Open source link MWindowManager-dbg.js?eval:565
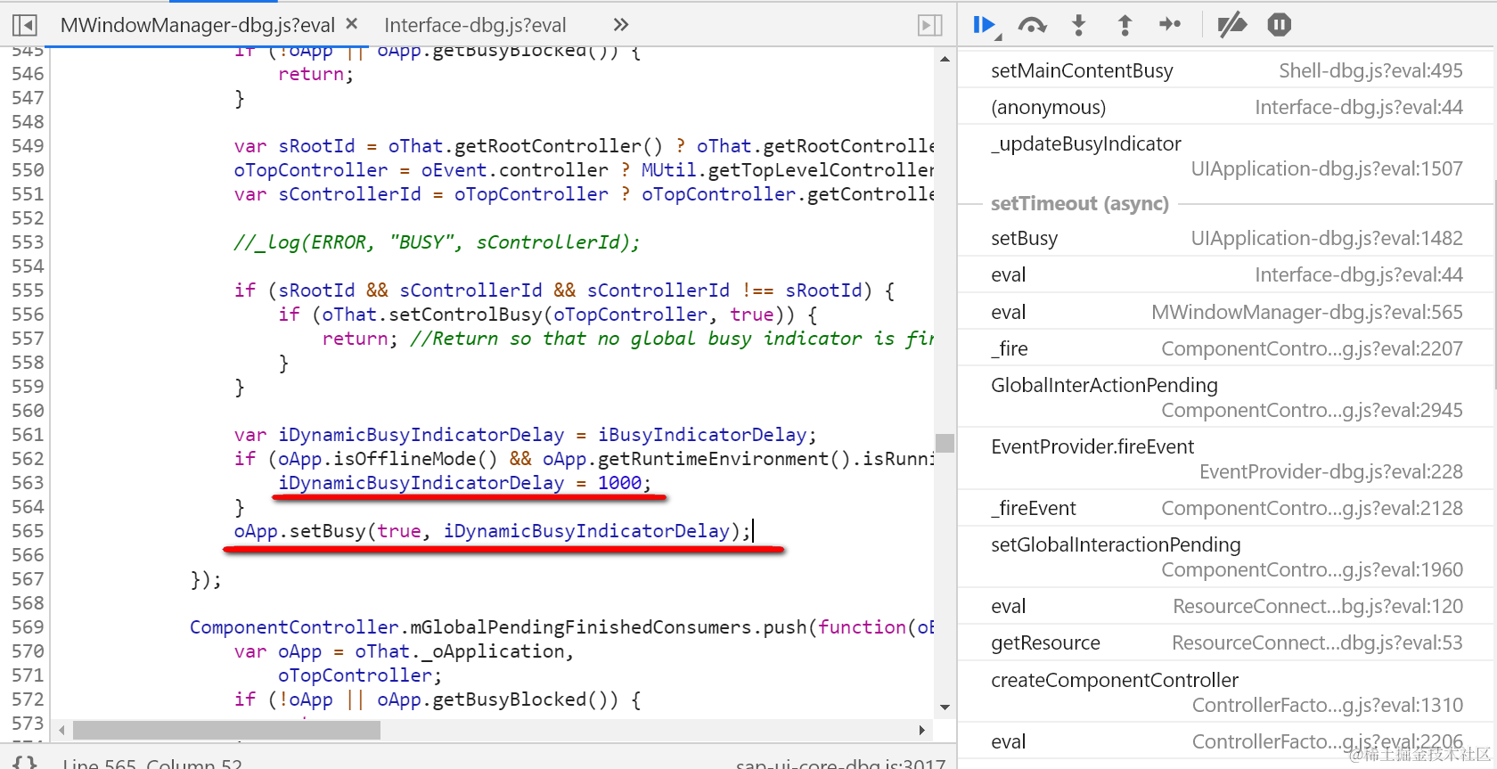Screen dimensions: 1497x769 pyautogui.click(x=1307, y=312)
